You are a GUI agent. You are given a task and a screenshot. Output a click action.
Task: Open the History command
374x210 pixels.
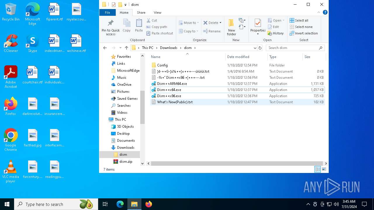click(x=276, y=33)
